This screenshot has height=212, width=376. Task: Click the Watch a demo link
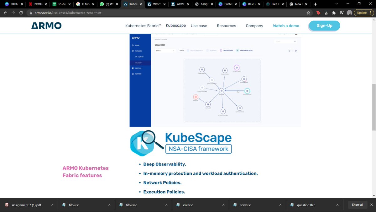point(286,26)
